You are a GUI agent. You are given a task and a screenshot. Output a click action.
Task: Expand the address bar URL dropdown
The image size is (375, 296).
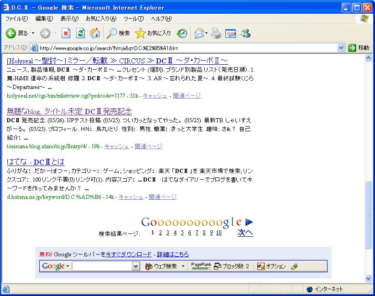click(341, 48)
